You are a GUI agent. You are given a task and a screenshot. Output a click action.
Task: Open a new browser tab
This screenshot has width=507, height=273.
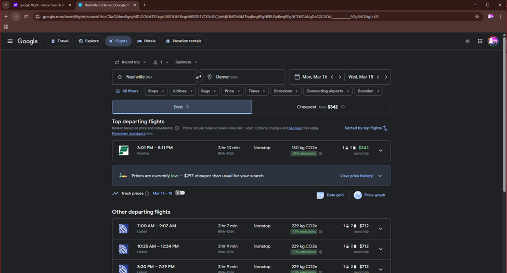145,5
